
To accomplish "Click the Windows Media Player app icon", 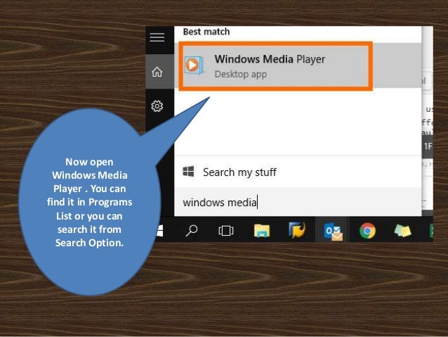I will point(195,65).
